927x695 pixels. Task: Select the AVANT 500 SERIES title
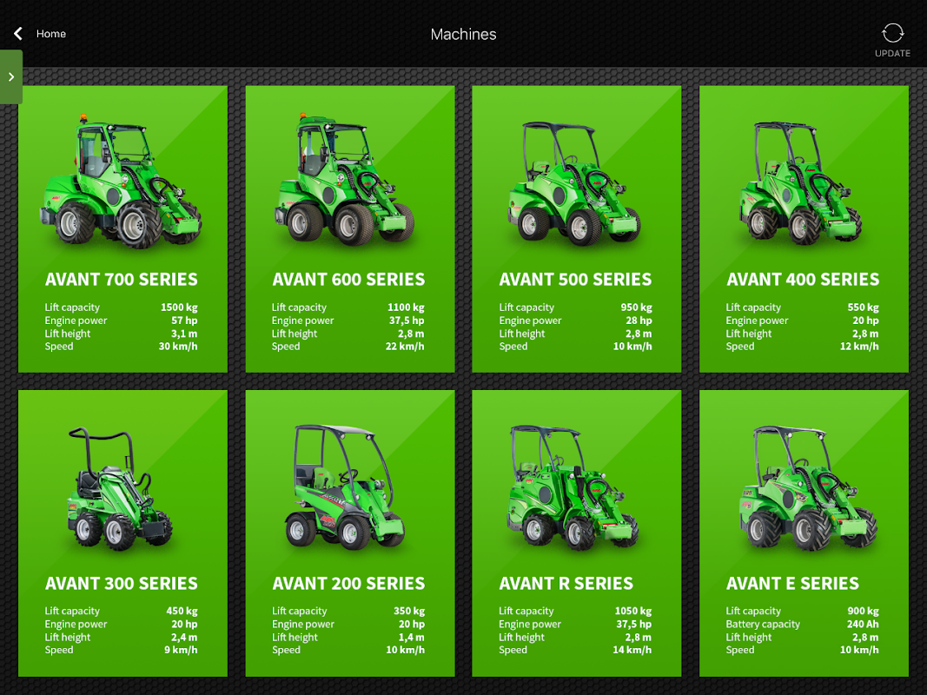(575, 280)
